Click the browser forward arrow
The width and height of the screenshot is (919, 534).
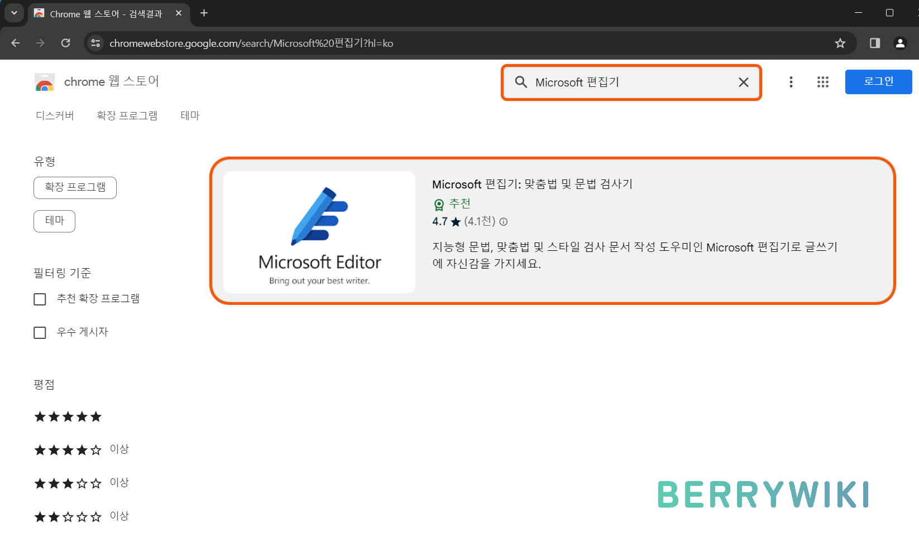[x=40, y=43]
